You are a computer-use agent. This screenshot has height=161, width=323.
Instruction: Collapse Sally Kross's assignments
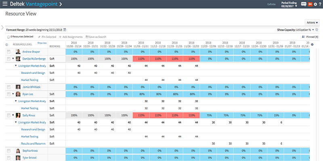[13, 115]
